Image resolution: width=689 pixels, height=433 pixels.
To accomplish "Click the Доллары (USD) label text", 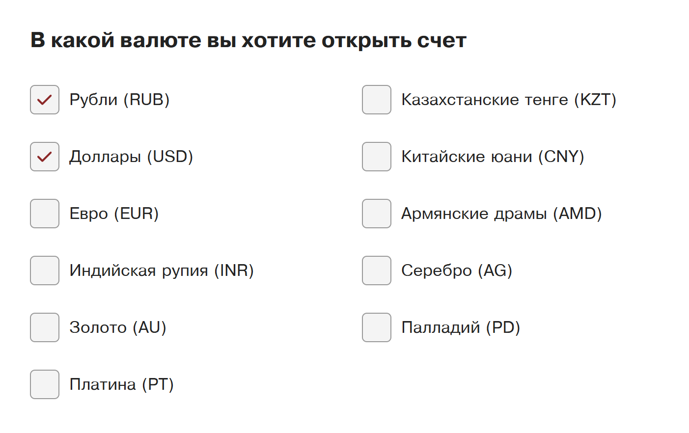I will pos(131,157).
